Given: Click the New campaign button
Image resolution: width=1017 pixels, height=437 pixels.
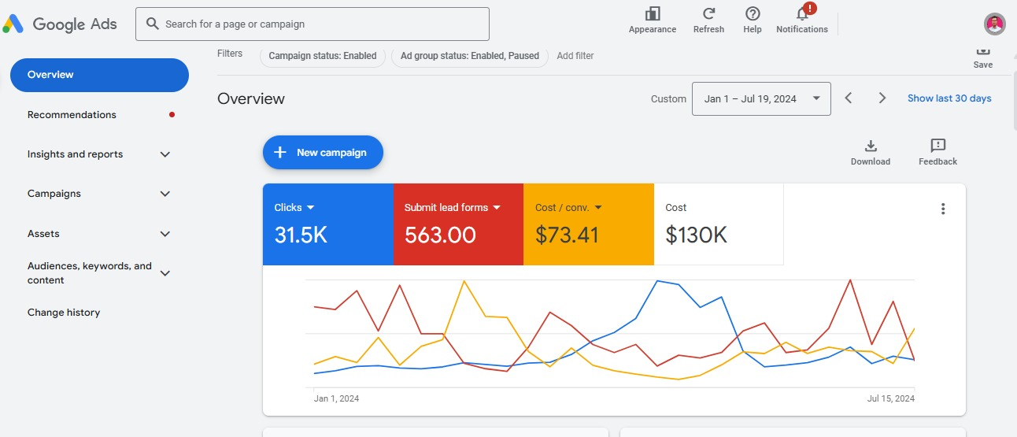Looking at the screenshot, I should [x=323, y=153].
